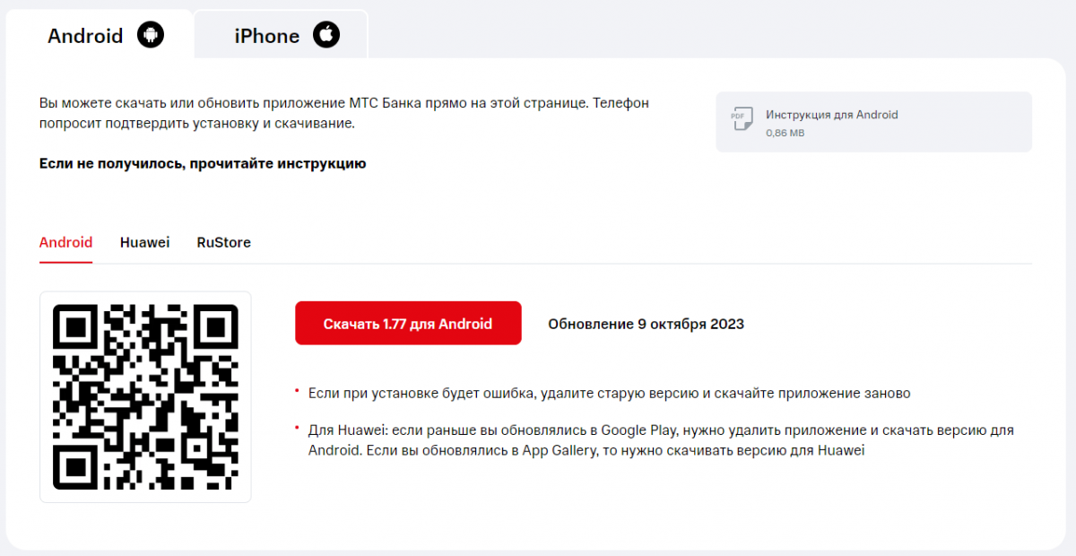1076x556 pixels.
Task: Click the PDF file icon
Action: (741, 120)
